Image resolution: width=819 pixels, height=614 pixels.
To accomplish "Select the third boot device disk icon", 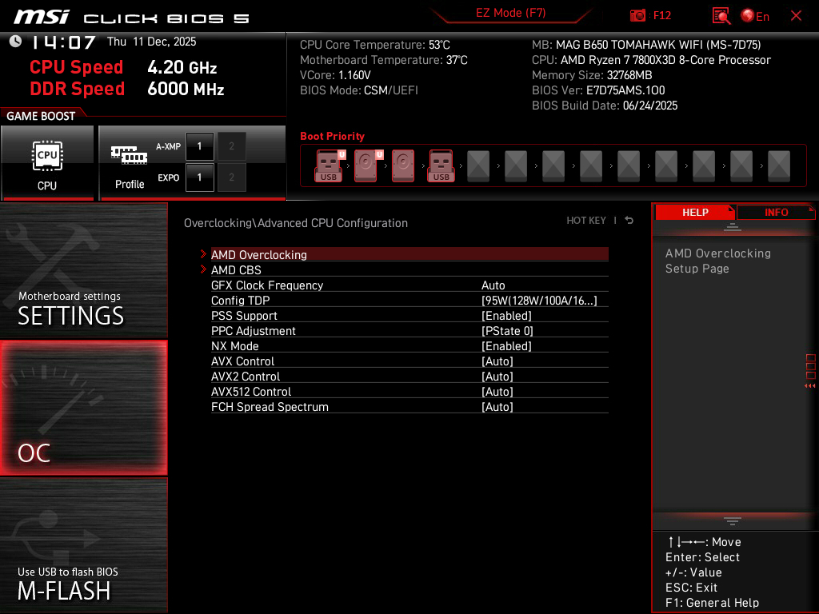I will [x=403, y=165].
